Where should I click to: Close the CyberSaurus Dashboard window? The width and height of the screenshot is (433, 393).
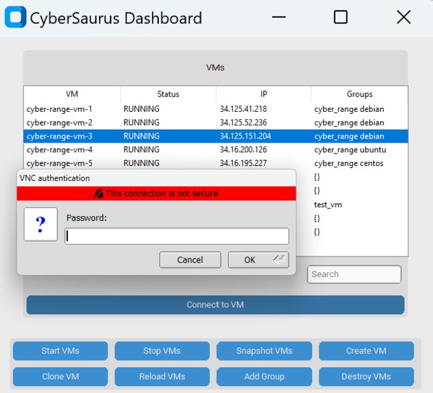403,17
